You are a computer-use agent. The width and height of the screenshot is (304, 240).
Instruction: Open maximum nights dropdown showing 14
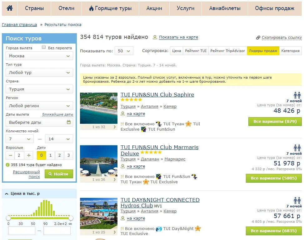point(59,139)
